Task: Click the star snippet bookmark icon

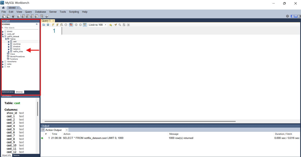Action: click(x=110, y=25)
